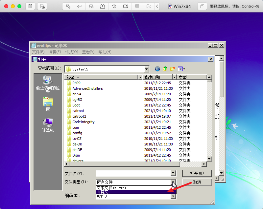Open Libraries (库) in the sidebar

(48, 104)
